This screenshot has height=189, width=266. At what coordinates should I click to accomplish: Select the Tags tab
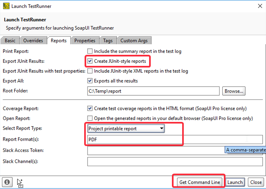tap(108, 40)
